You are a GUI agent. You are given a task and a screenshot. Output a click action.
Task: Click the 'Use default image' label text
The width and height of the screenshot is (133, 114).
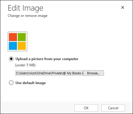pos(31,83)
